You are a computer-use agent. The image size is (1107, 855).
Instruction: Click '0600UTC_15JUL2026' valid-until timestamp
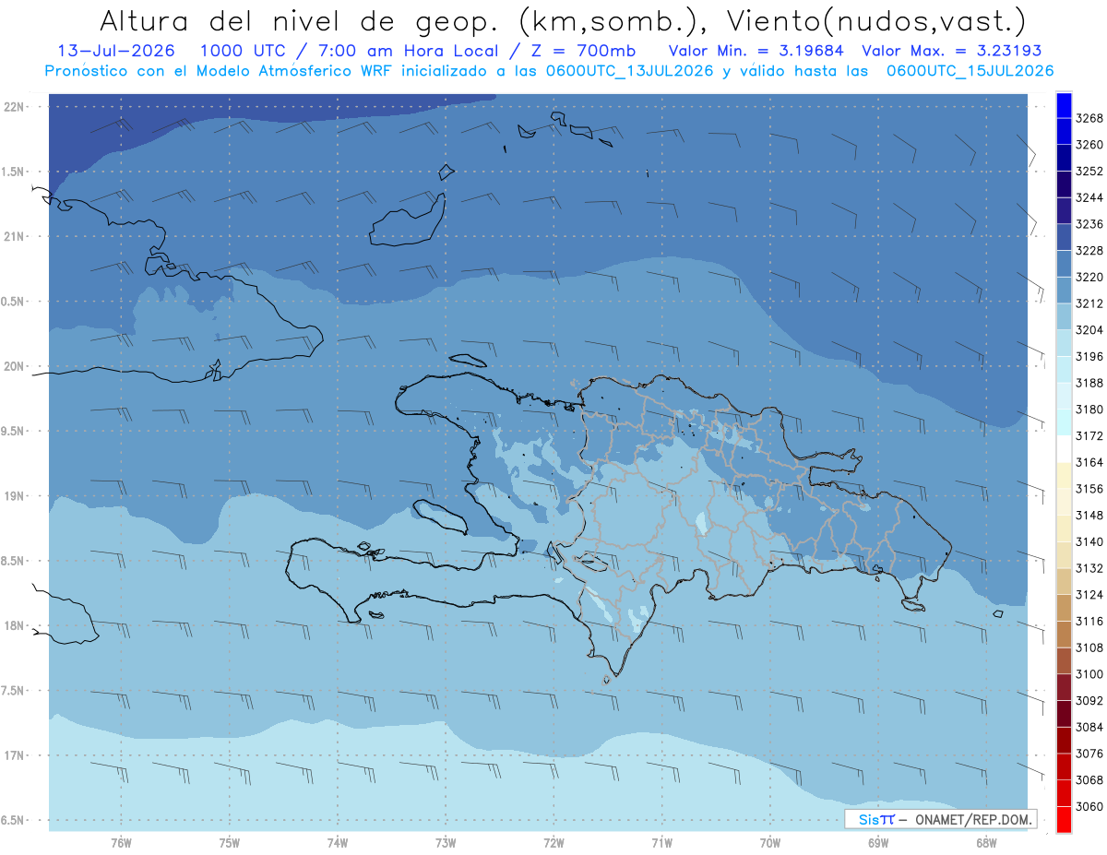click(970, 71)
